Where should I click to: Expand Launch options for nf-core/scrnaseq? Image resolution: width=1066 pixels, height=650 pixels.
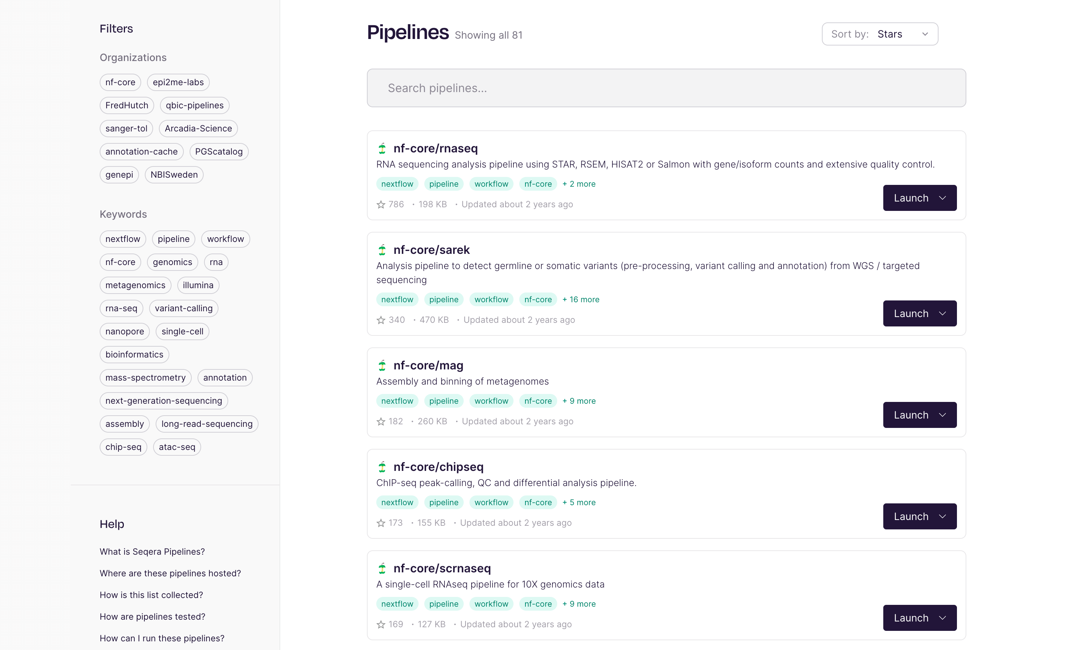click(x=943, y=618)
